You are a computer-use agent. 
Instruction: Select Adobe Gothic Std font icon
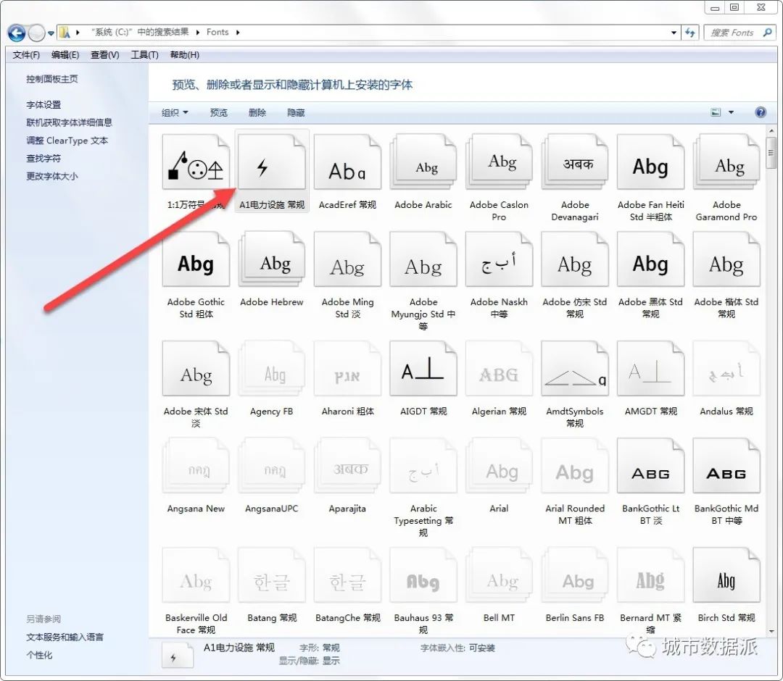[x=196, y=259]
